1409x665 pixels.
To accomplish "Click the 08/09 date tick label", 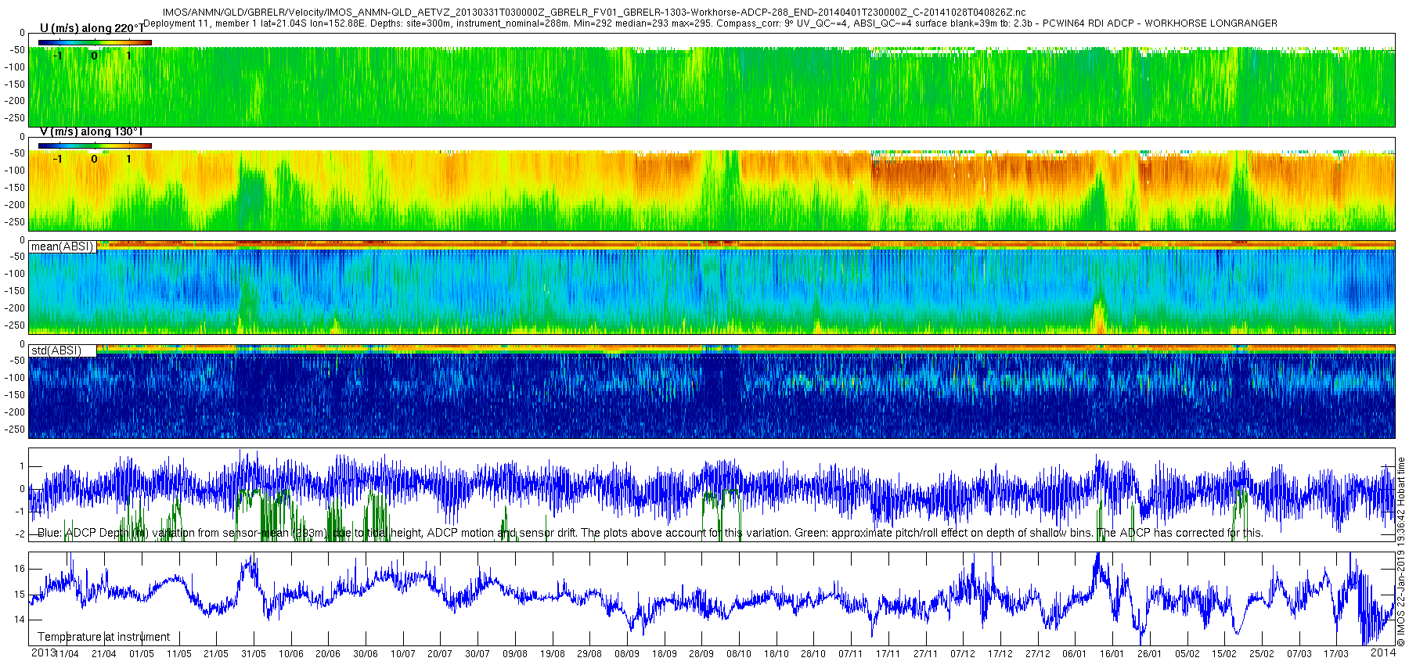I will (x=627, y=654).
